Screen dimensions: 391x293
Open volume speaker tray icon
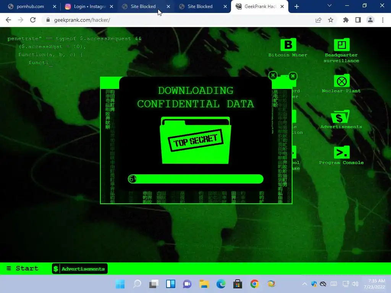click(x=355, y=284)
